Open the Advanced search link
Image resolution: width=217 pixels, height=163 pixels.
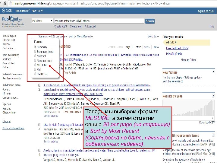pyautogui.click(x=90, y=26)
